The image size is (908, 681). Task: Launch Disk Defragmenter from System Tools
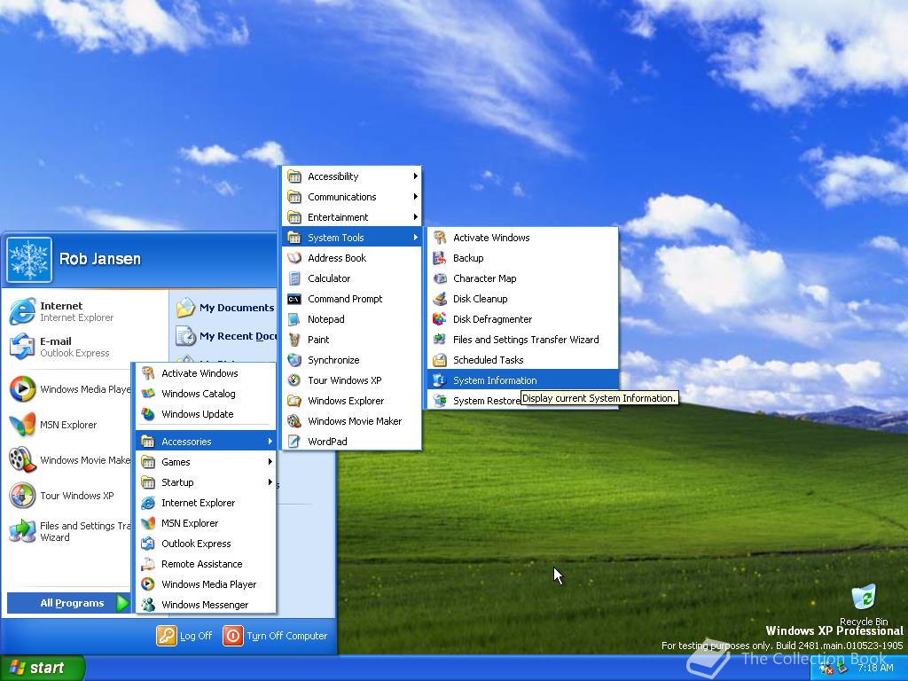[x=523, y=319]
